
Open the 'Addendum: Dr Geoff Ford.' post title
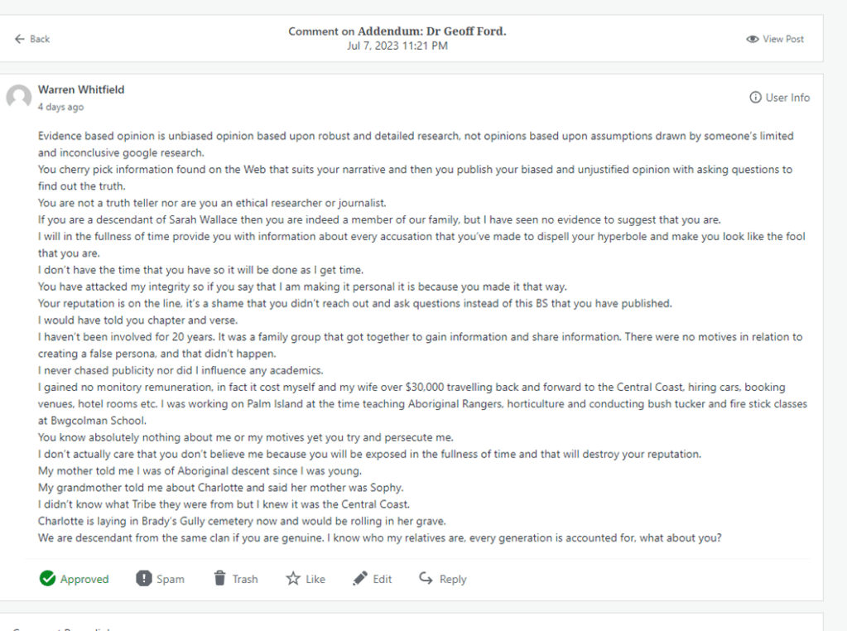click(431, 31)
